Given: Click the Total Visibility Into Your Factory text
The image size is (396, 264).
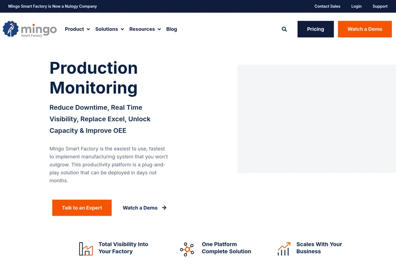Looking at the screenshot, I should point(123,248).
